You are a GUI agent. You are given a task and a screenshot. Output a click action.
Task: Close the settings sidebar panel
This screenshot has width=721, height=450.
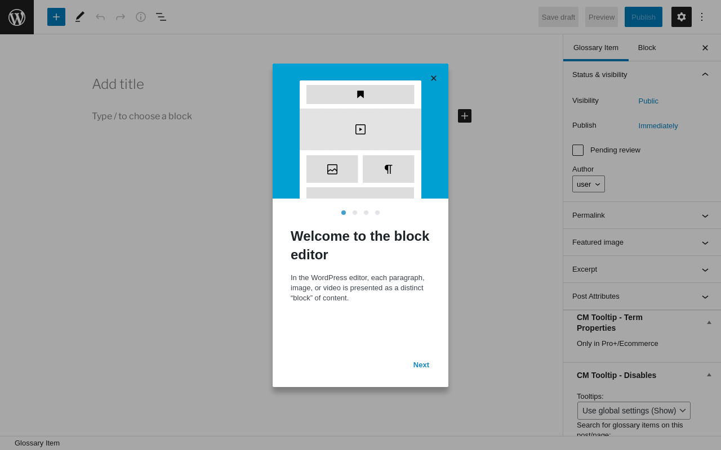click(x=705, y=48)
